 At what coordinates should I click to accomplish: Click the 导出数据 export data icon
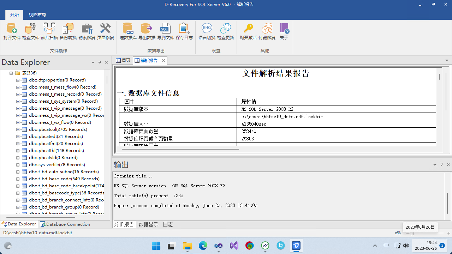147,31
